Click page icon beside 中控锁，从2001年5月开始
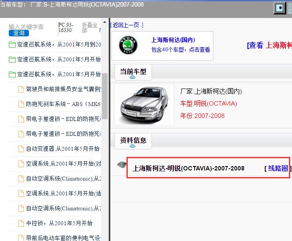The height and width of the screenshot is (241, 292). click(21, 223)
